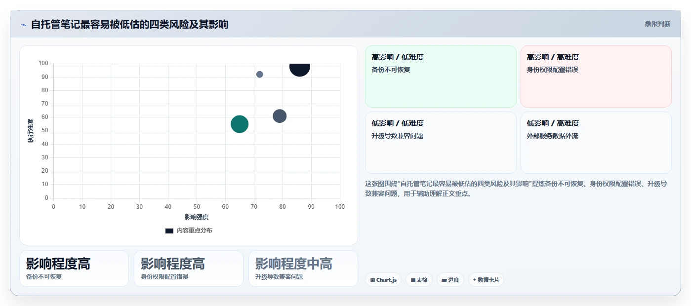Screen dimensions: 691x306
Task: Click the 影响程度中高 card for 升级导致兼容问题
Action: (303, 268)
